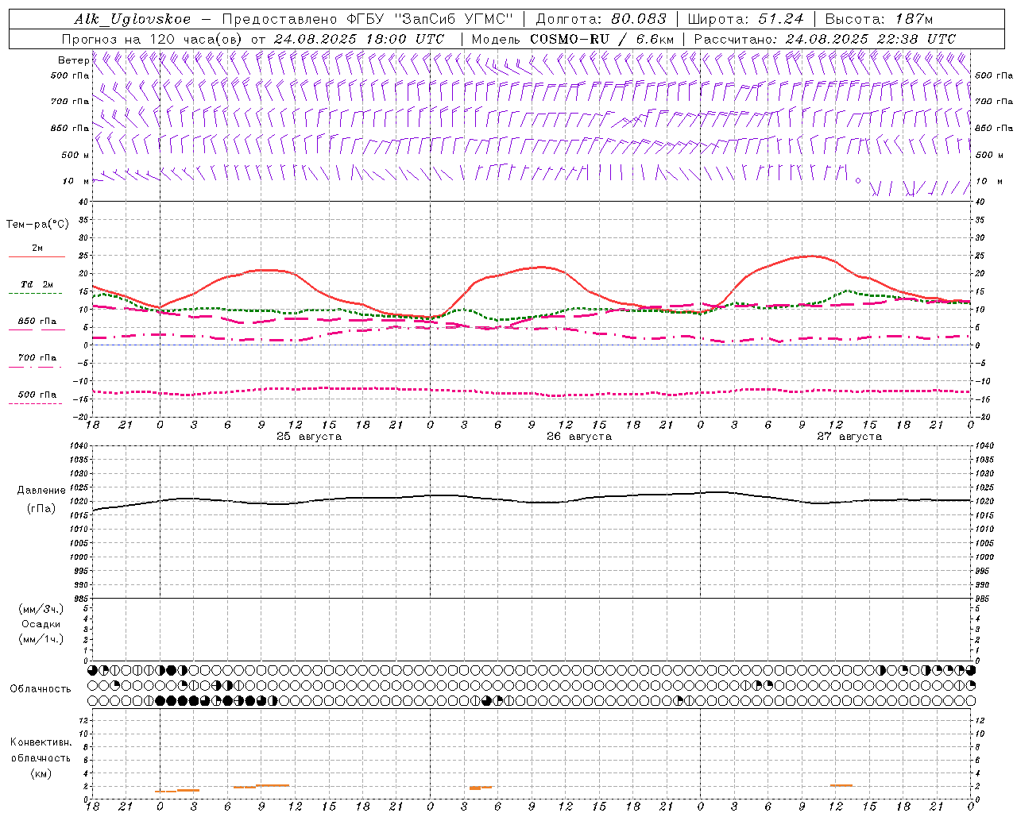The width and height of the screenshot is (1017, 813).
Task: Click the "(км)" convective cloud unit label
Action: (41, 773)
